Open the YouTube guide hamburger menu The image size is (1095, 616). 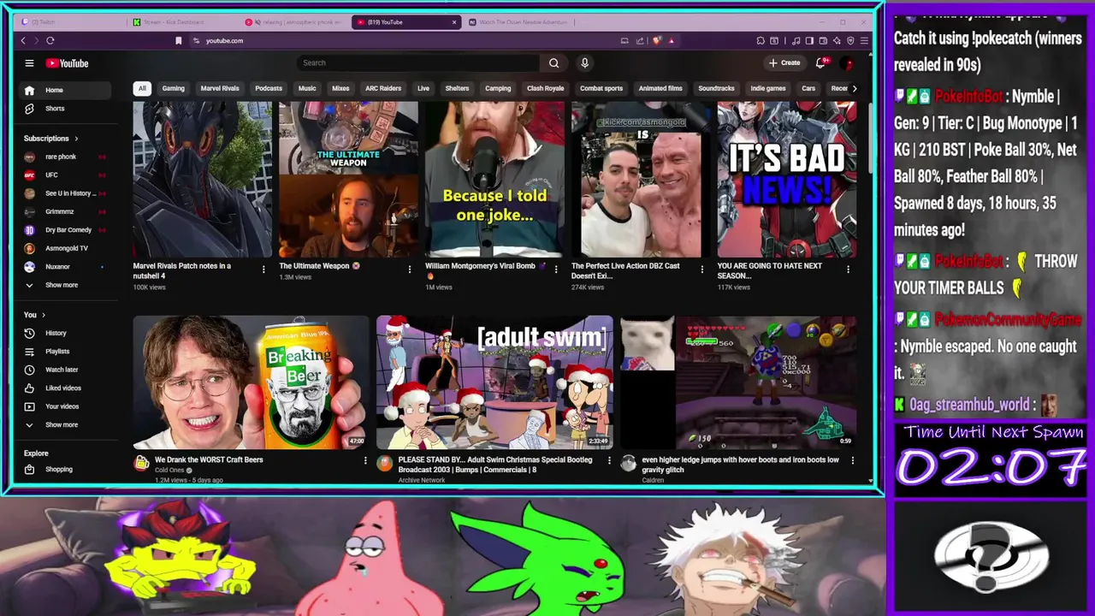click(29, 63)
